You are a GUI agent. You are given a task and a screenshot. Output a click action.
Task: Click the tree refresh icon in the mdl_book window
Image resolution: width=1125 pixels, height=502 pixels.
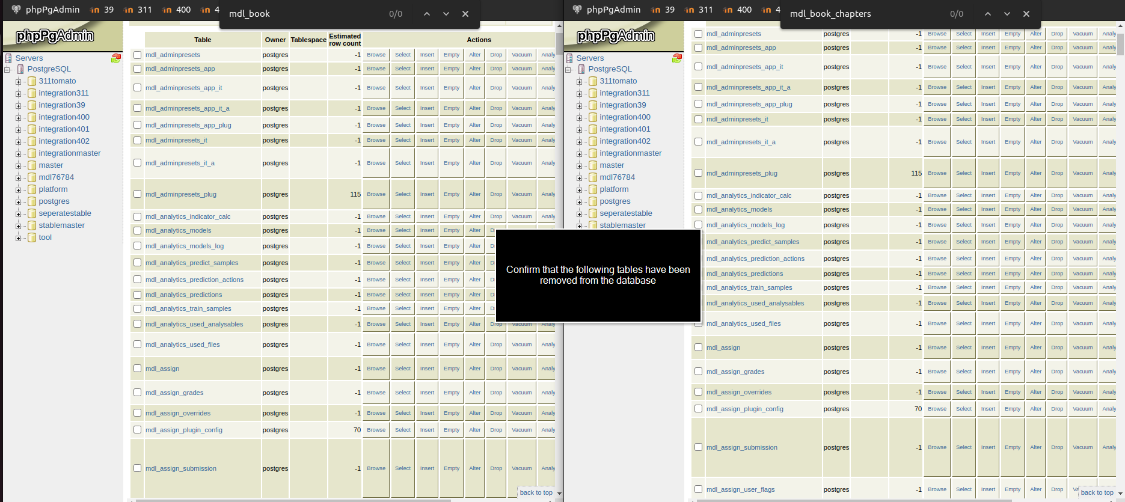(116, 58)
